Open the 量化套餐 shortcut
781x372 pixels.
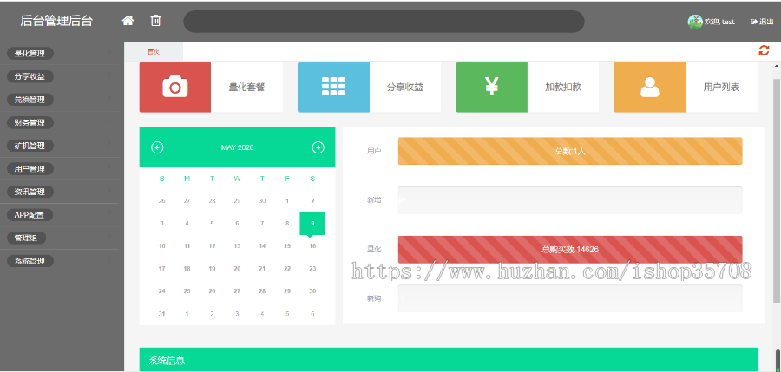[x=247, y=88]
